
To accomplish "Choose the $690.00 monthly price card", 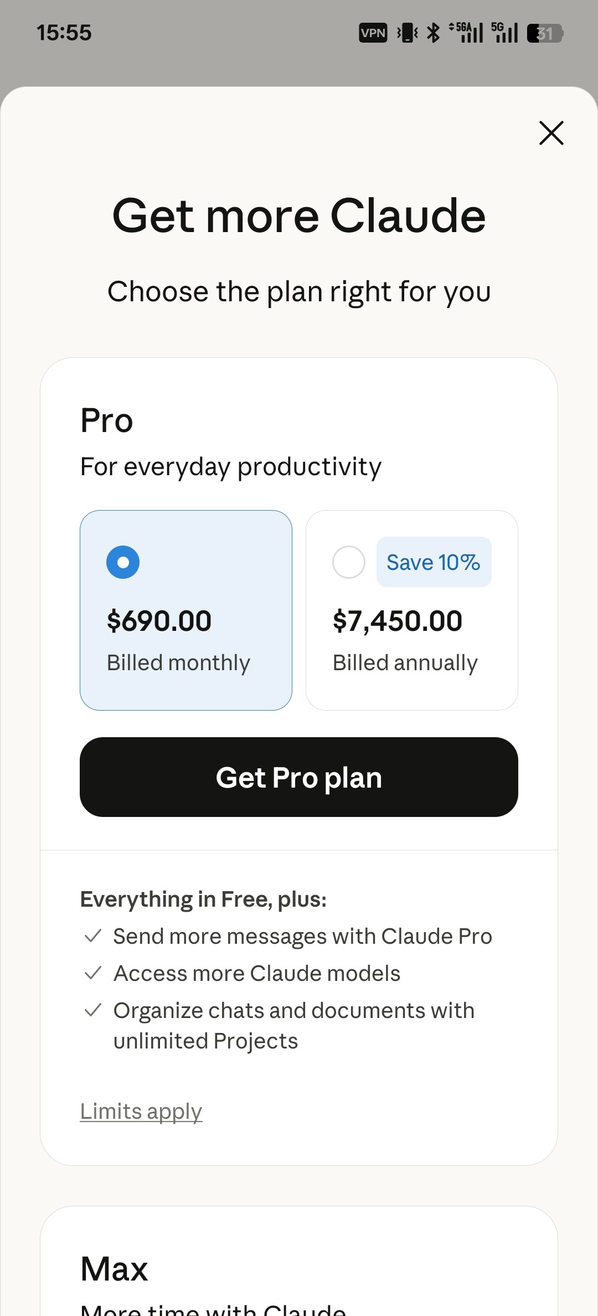I will coord(186,610).
